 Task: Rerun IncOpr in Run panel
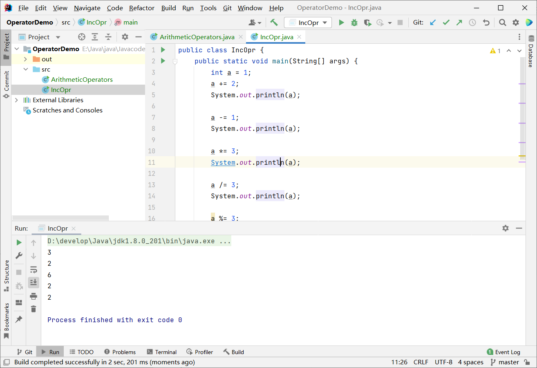pyautogui.click(x=19, y=242)
